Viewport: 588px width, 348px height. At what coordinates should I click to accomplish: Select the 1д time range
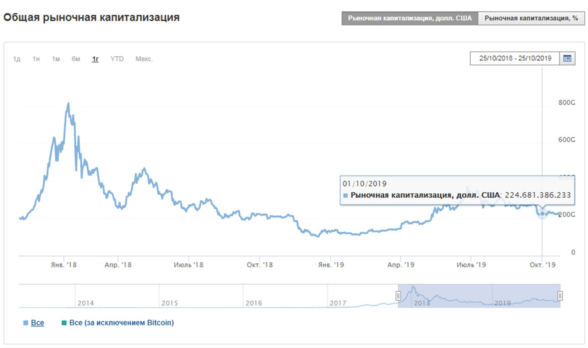coord(17,59)
